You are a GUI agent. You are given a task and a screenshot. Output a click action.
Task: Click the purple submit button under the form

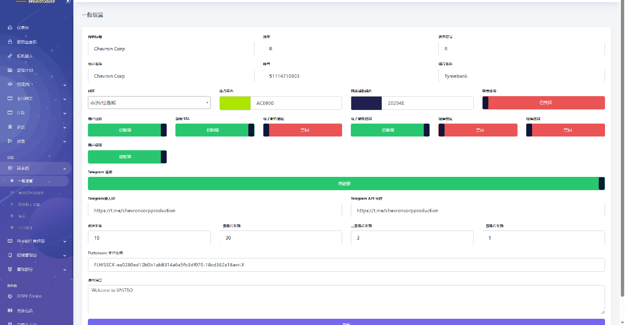click(x=346, y=322)
